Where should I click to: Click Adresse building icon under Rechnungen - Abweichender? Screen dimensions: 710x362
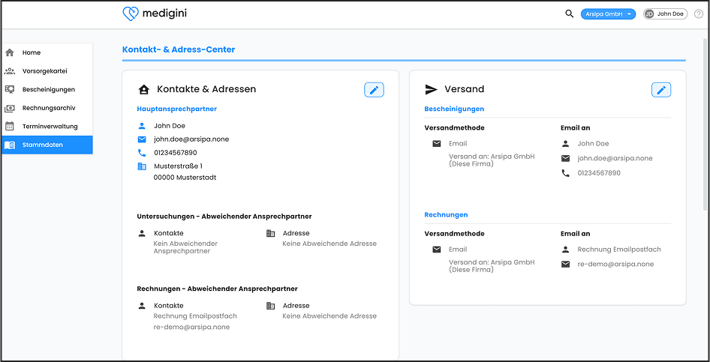[x=271, y=306]
